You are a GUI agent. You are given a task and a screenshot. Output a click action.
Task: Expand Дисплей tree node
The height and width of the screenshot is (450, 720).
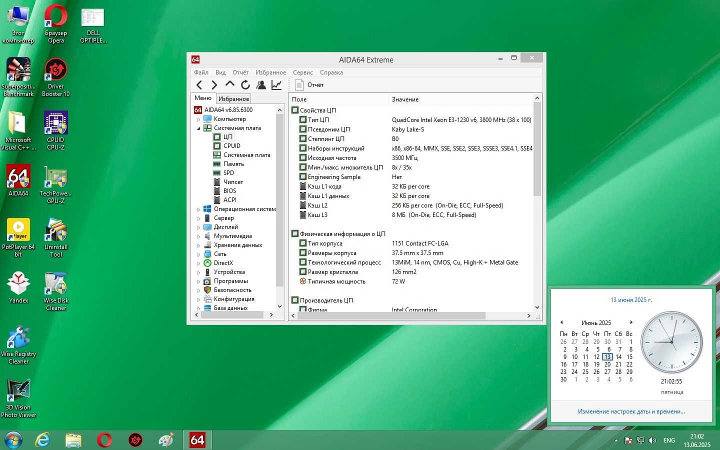[x=198, y=227]
